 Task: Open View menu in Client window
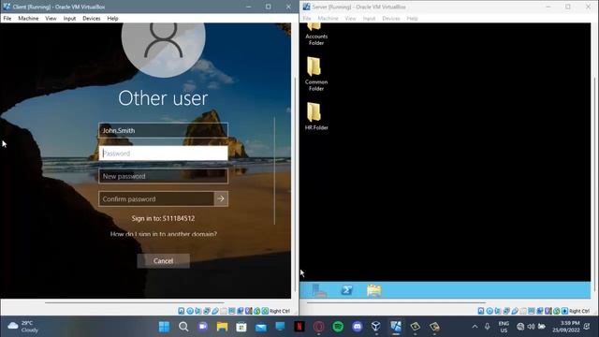[51, 19]
